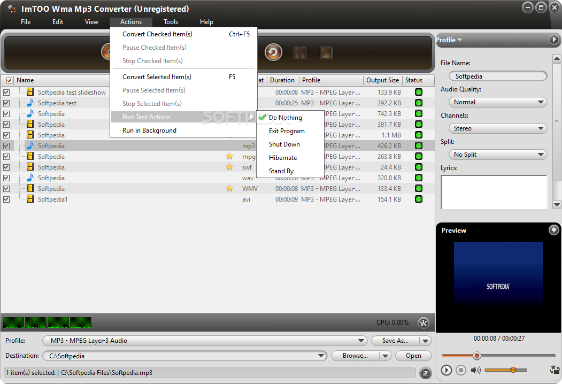Click the music note icon for Softpedia test
The width and height of the screenshot is (562, 384).
tap(30, 103)
